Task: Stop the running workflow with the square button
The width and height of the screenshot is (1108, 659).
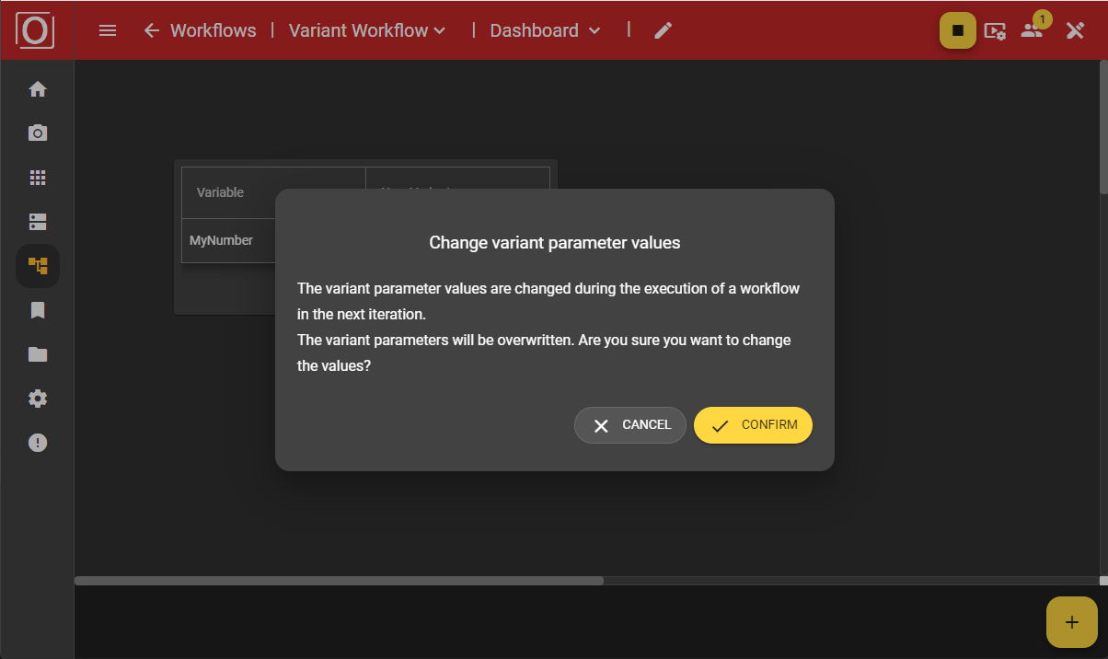Action: pyautogui.click(x=957, y=30)
